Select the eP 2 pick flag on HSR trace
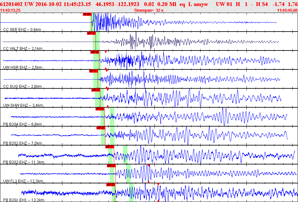The width and height of the screenshot is (298, 202). (95, 52)
